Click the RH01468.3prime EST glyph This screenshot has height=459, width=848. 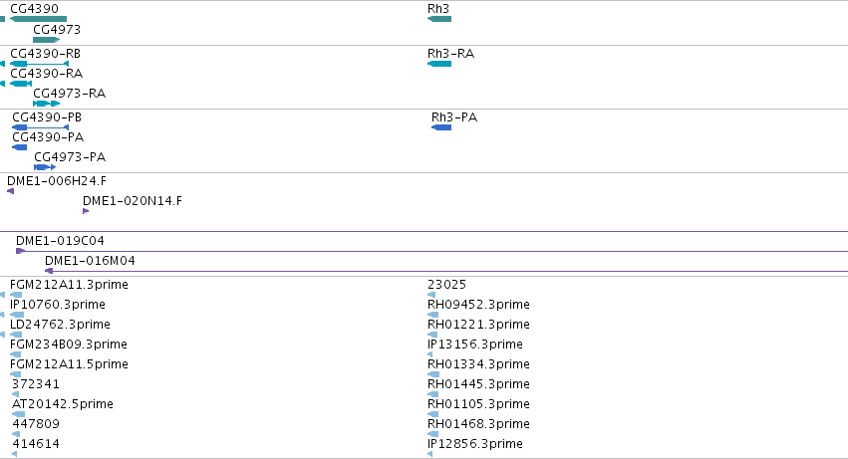[x=432, y=434]
